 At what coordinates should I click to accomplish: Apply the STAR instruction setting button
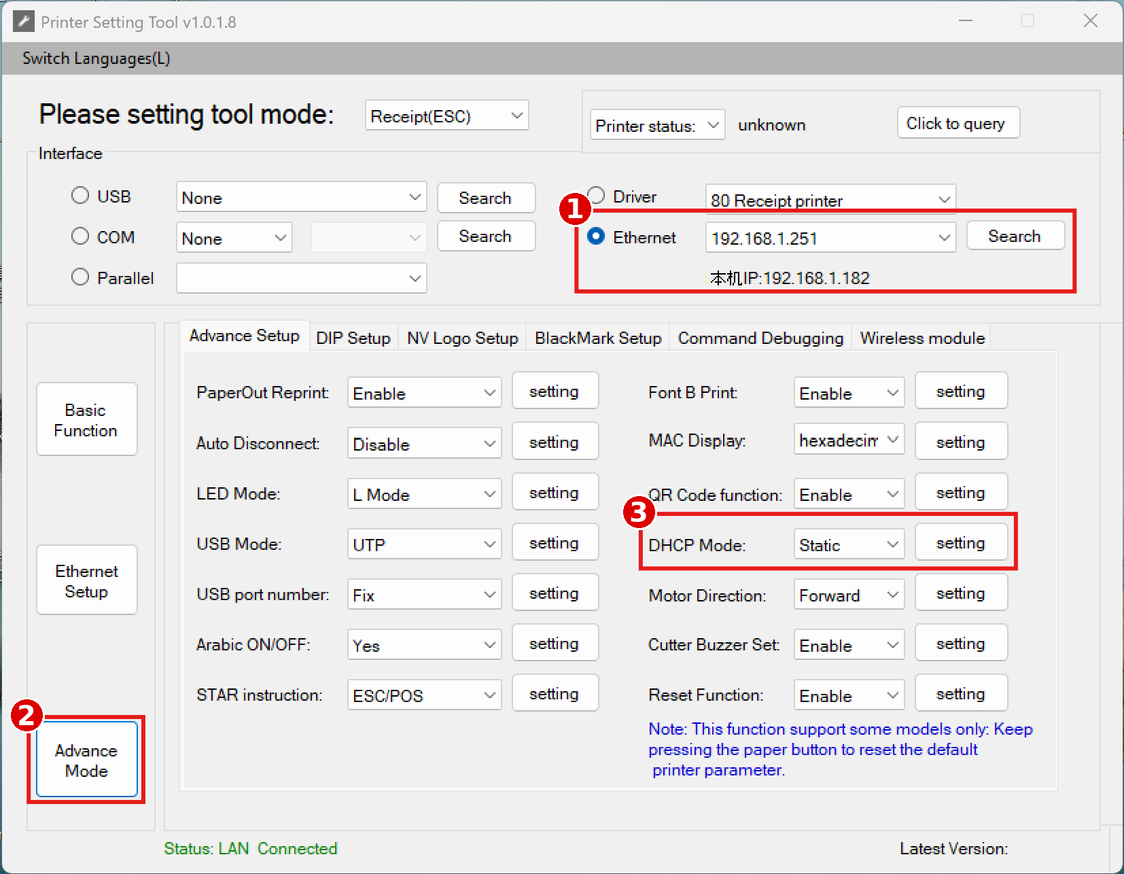pyautogui.click(x=555, y=693)
